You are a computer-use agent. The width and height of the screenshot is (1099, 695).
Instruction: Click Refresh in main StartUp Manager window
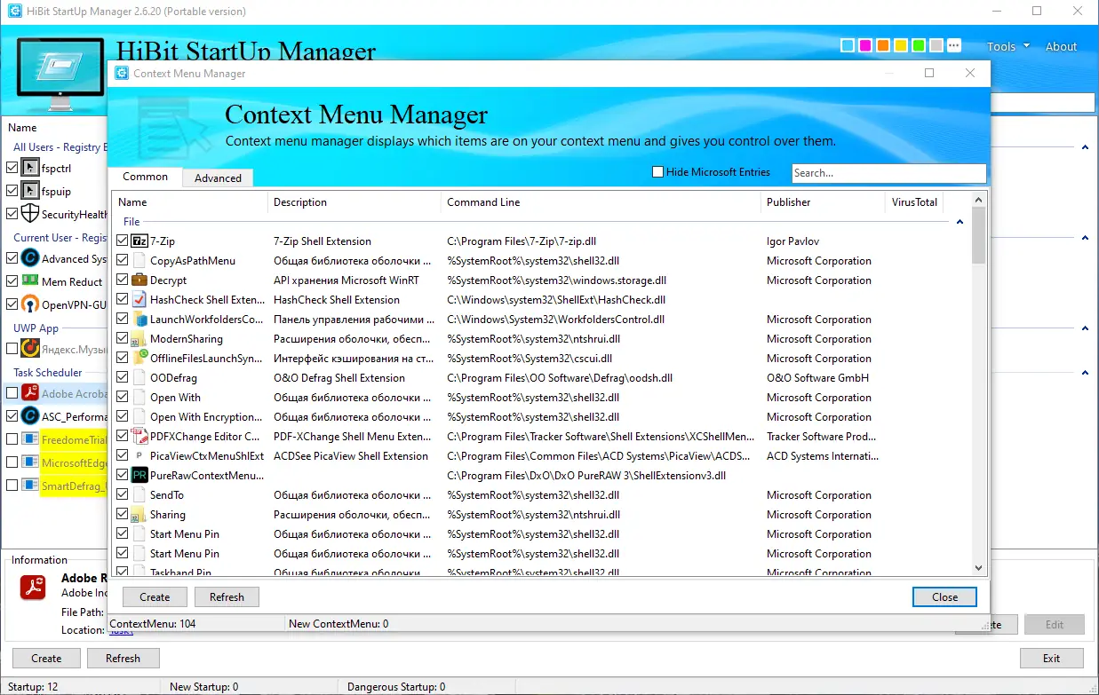click(x=123, y=659)
